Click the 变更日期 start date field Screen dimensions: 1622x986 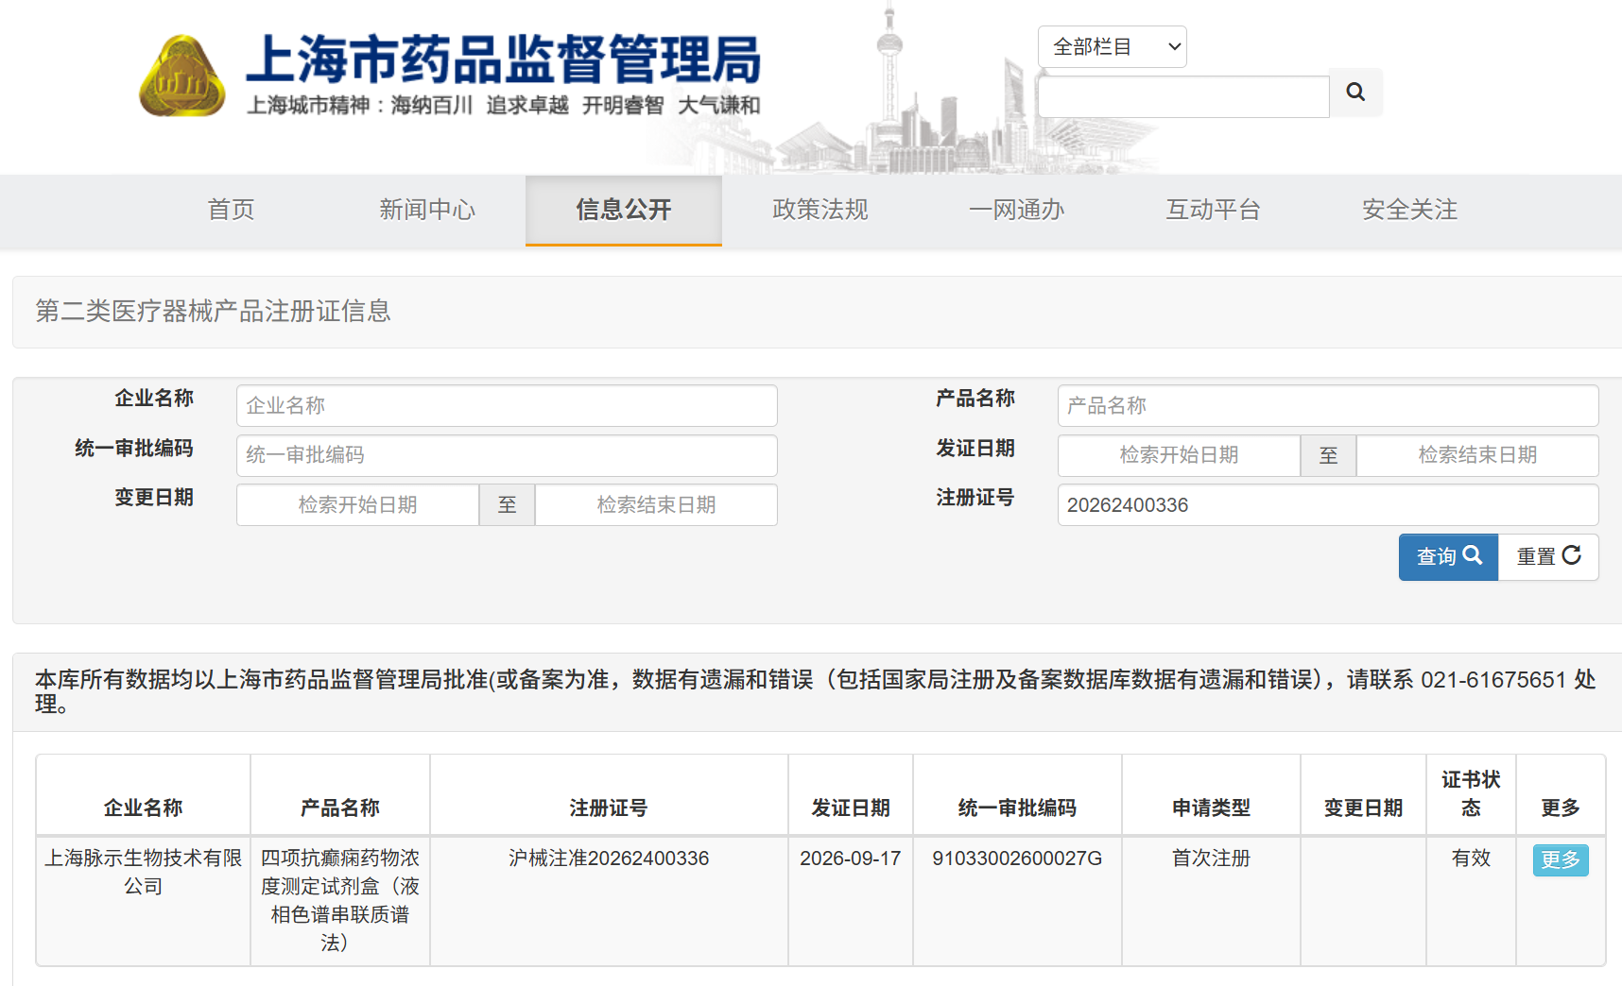(x=357, y=505)
